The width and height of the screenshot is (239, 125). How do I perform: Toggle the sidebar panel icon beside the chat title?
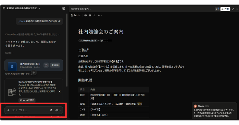coord(4,8)
